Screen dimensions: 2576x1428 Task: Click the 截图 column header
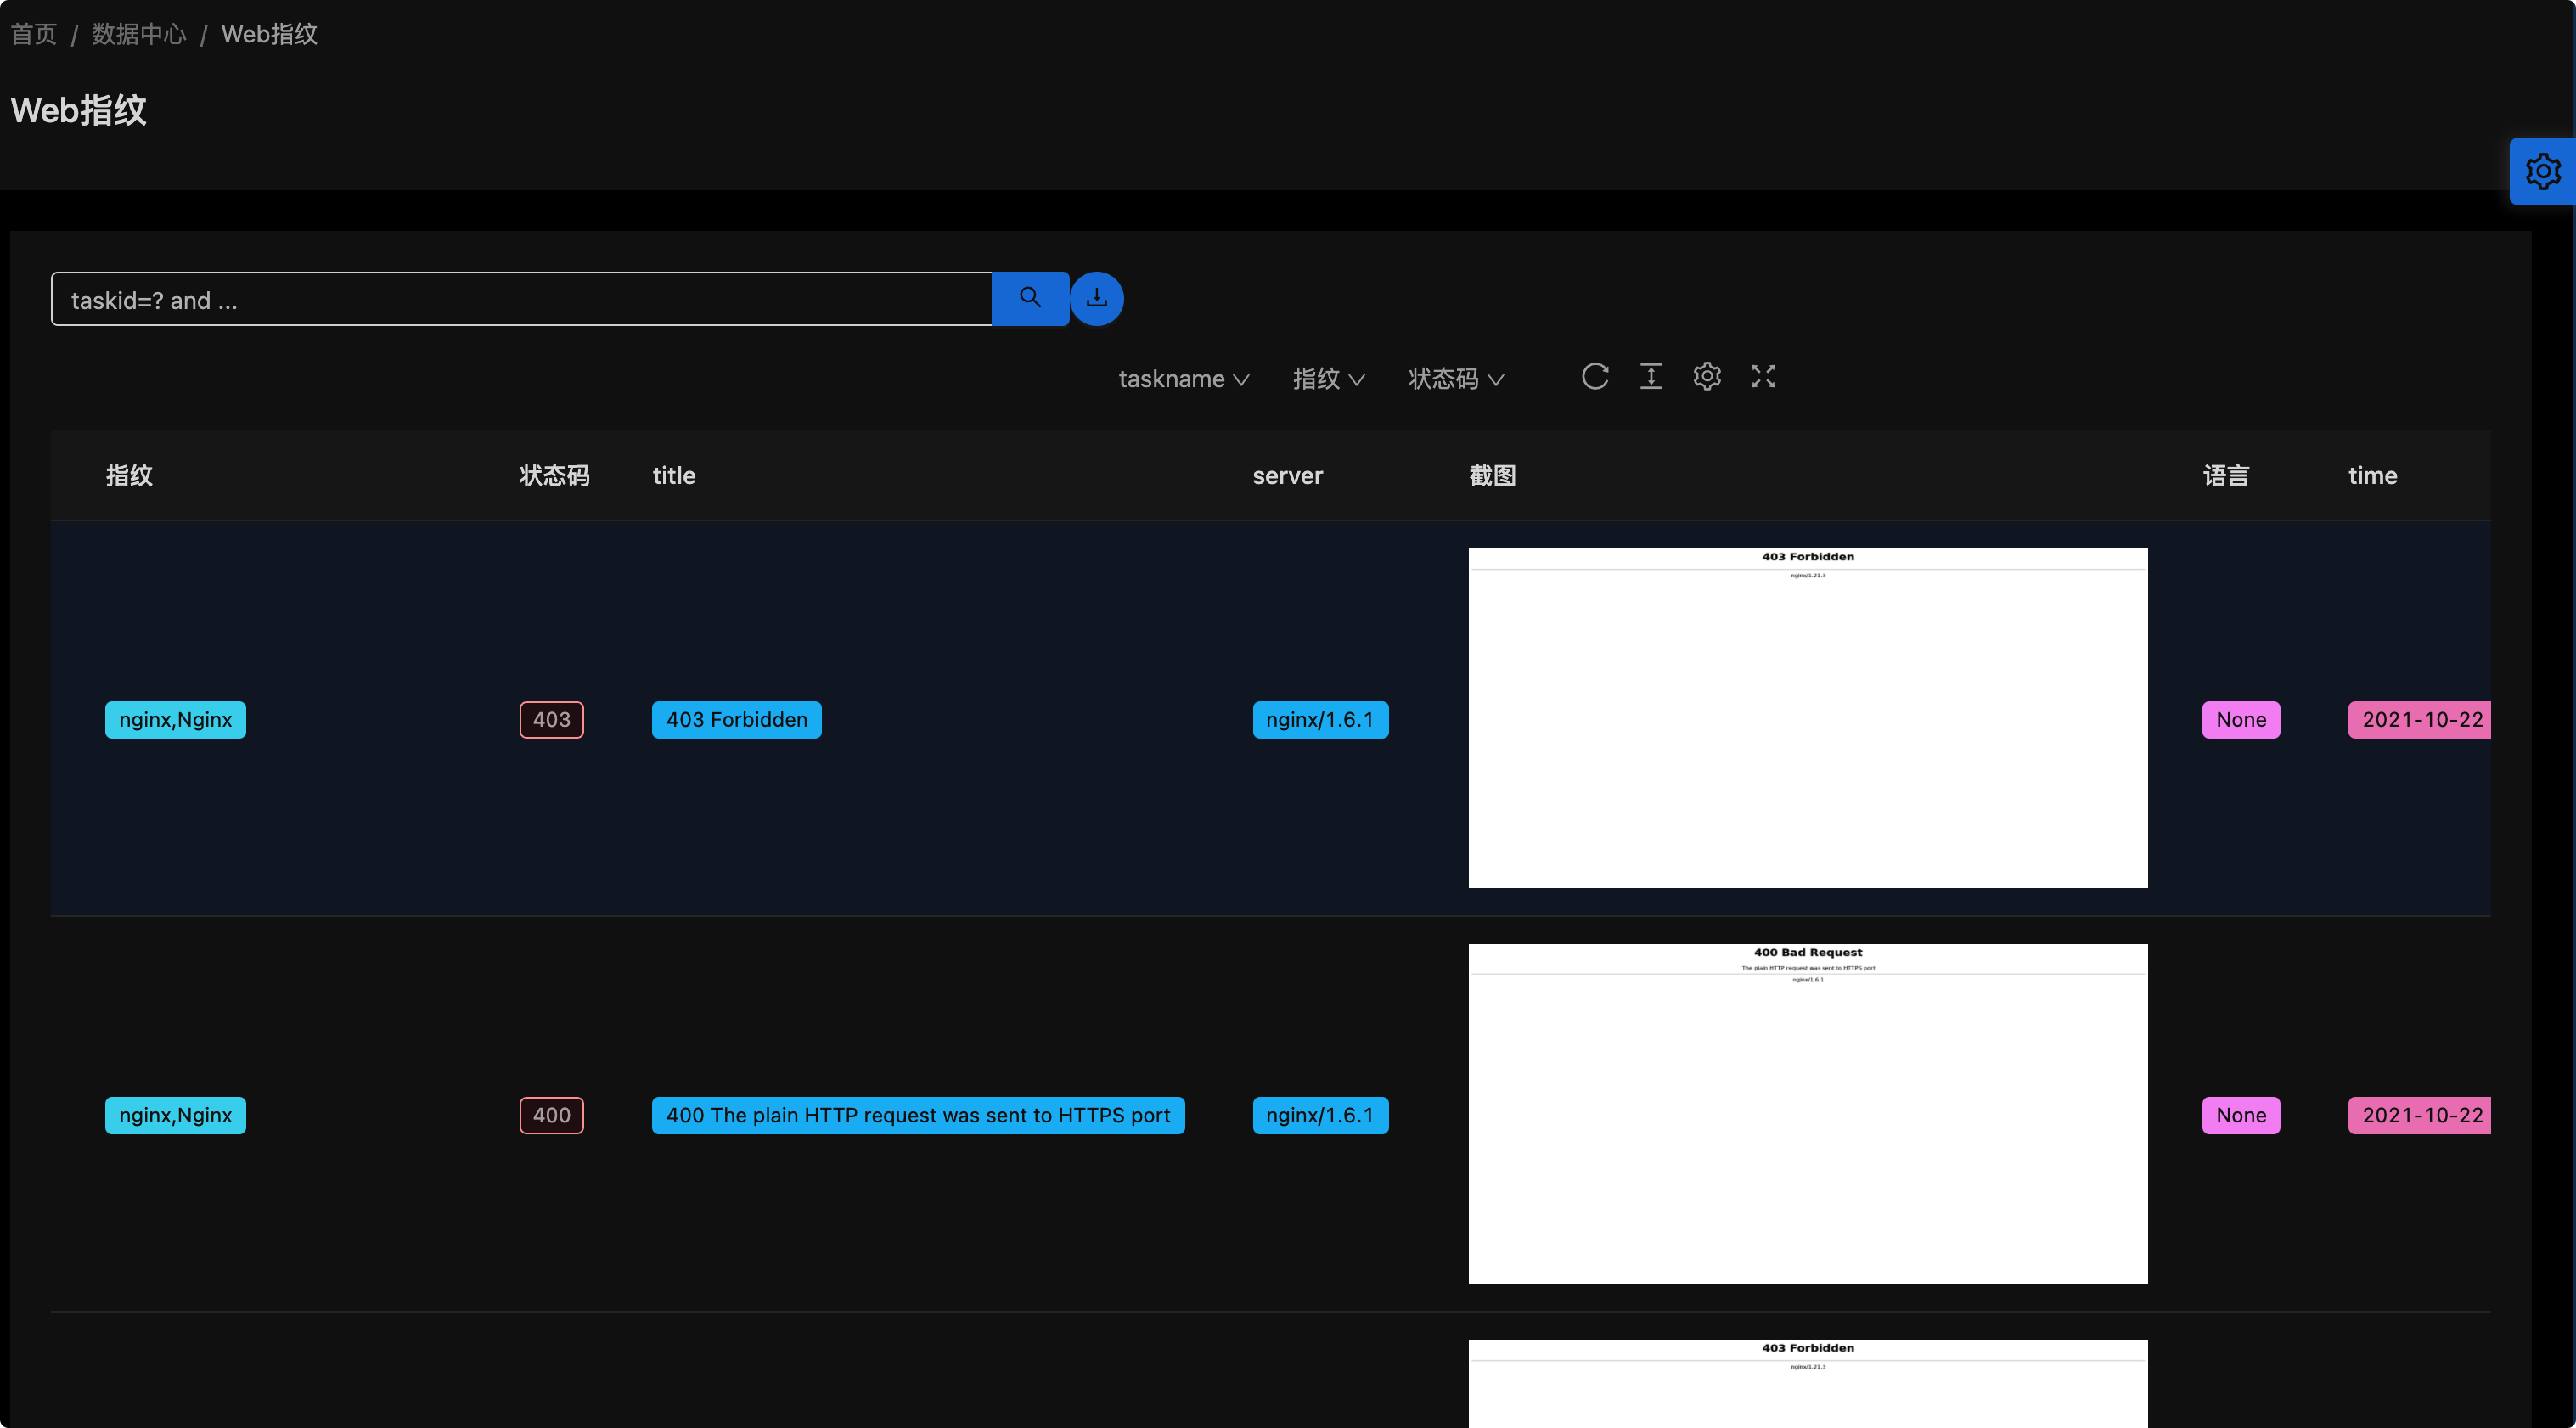pos(1492,476)
